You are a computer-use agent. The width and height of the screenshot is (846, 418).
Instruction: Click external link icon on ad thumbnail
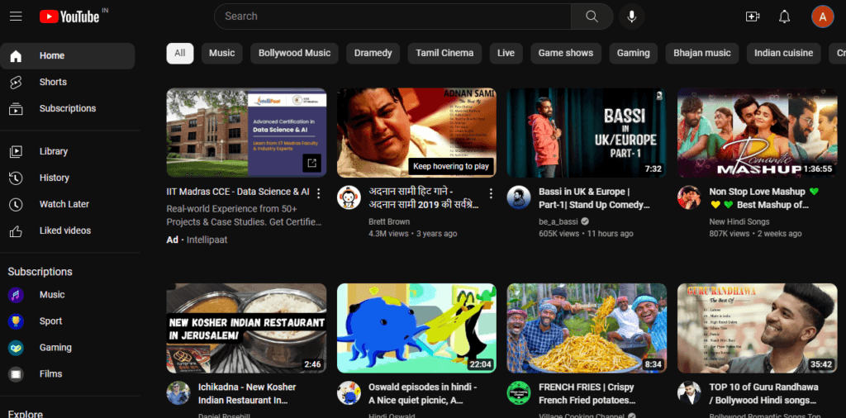[311, 163]
